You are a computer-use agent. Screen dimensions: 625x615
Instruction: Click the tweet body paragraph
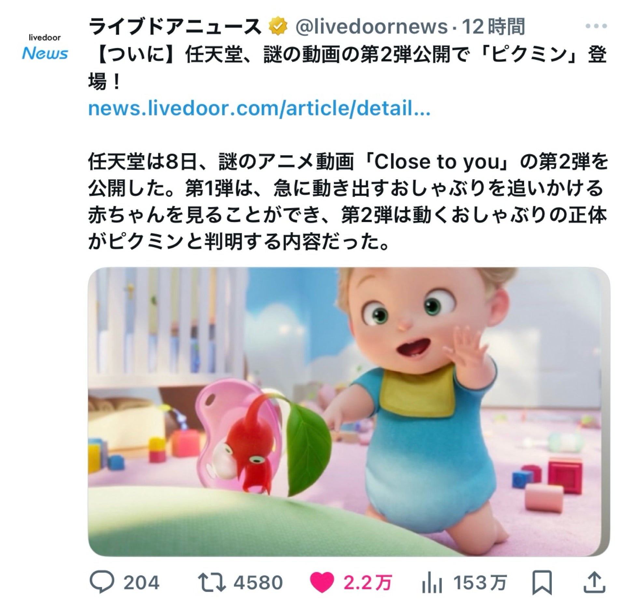click(347, 202)
